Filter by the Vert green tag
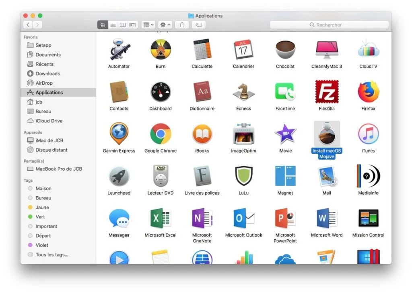Viewport: 412px width, 293px height. coord(58,216)
